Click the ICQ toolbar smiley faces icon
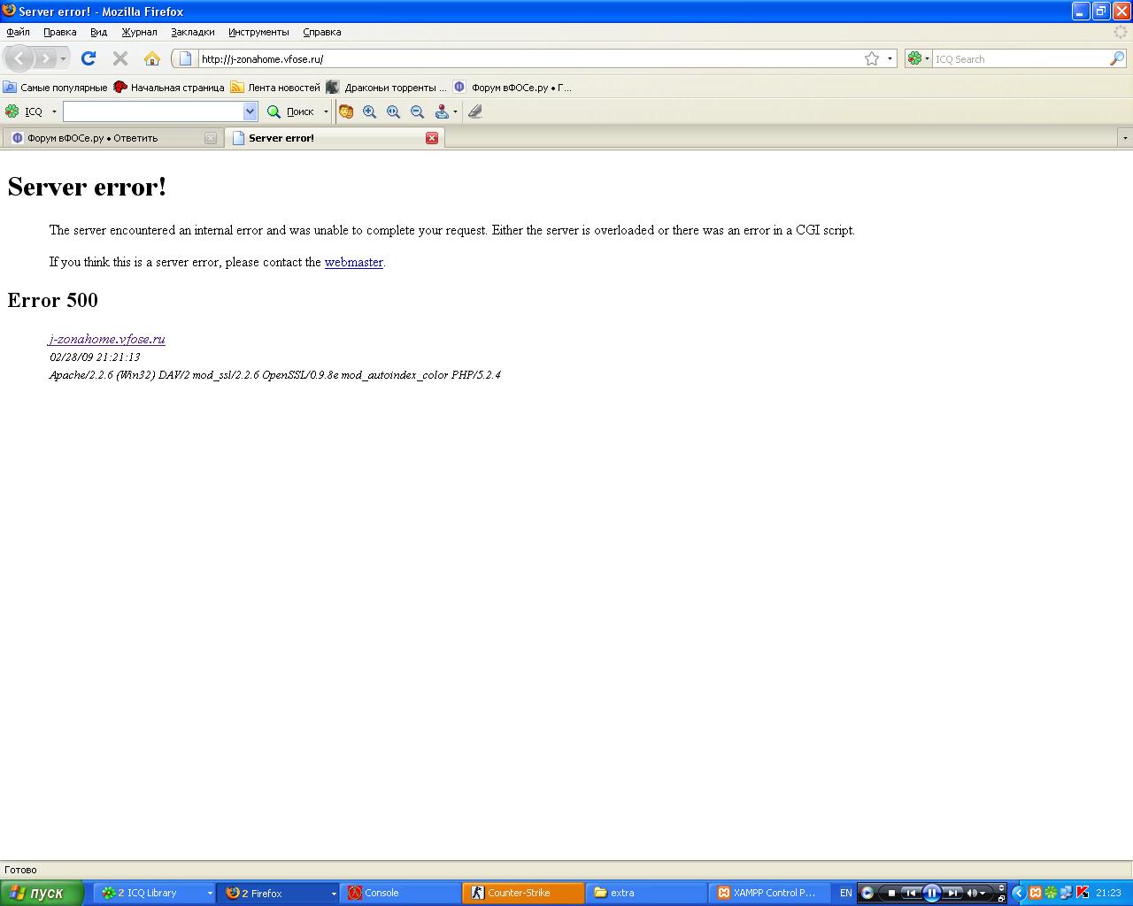This screenshot has height=906, width=1133. pyautogui.click(x=346, y=111)
